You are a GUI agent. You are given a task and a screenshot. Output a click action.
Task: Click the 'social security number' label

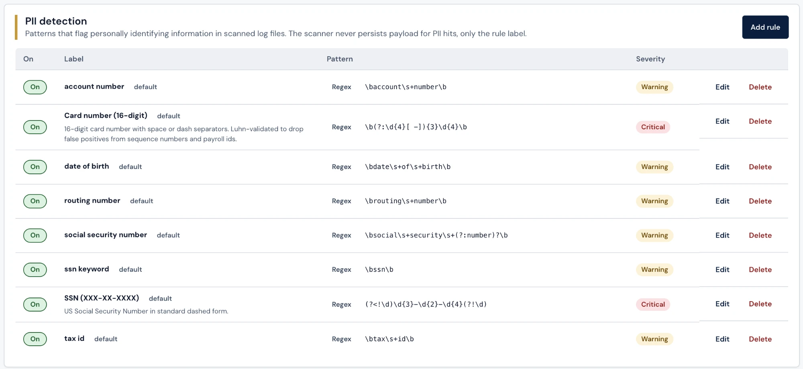click(x=106, y=235)
